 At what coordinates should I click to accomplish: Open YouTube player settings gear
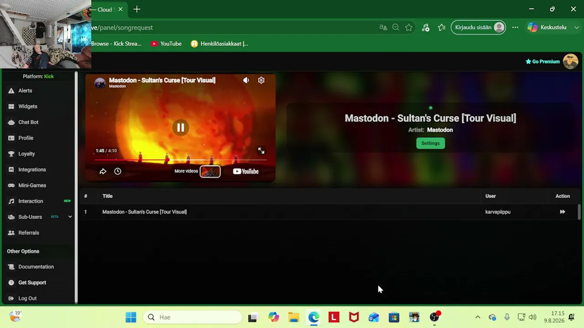pyautogui.click(x=261, y=80)
